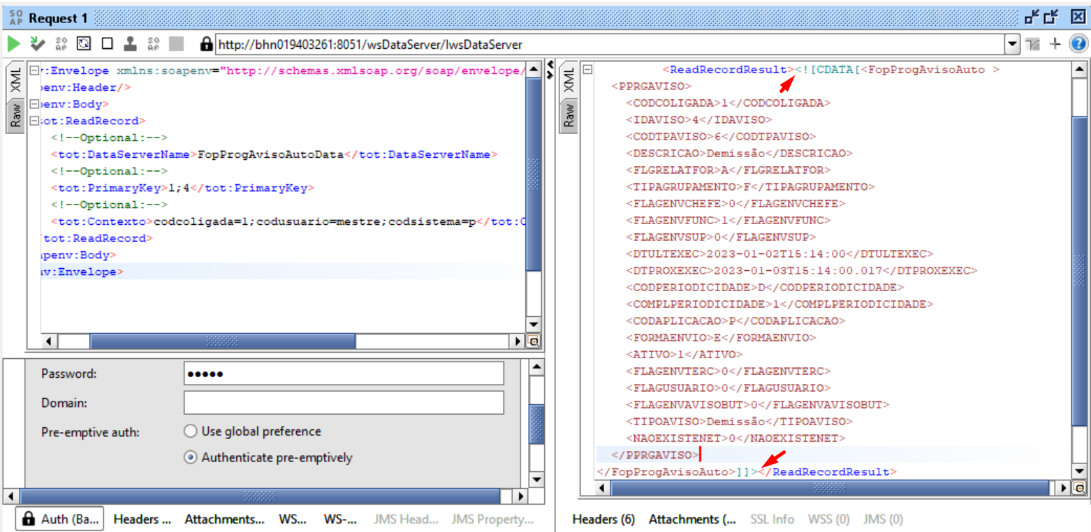
Task: Recreate default request from schema
Action: pyautogui.click(x=84, y=44)
